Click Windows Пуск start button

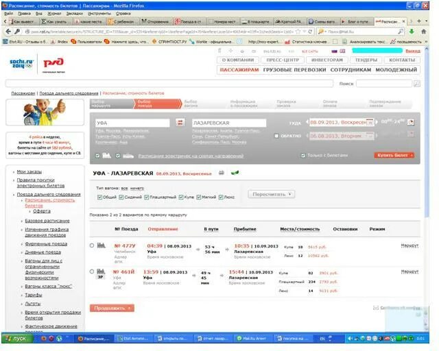(x=16, y=339)
